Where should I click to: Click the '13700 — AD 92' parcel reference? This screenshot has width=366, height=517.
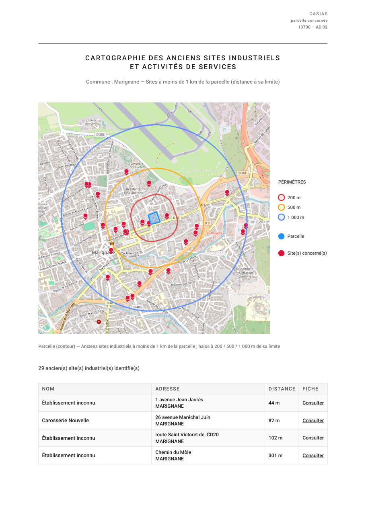point(313,27)
